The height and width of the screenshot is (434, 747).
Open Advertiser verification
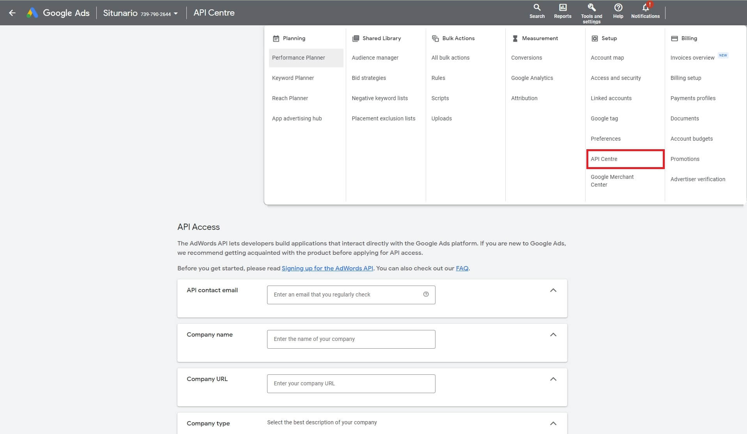(697, 179)
